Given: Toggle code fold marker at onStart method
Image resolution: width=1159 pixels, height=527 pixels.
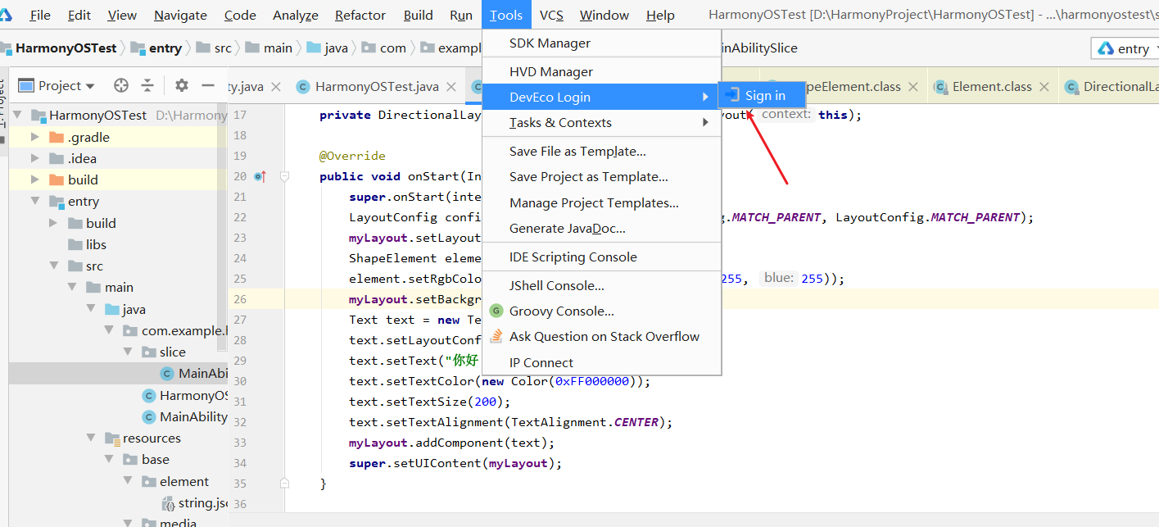Looking at the screenshot, I should (x=285, y=176).
